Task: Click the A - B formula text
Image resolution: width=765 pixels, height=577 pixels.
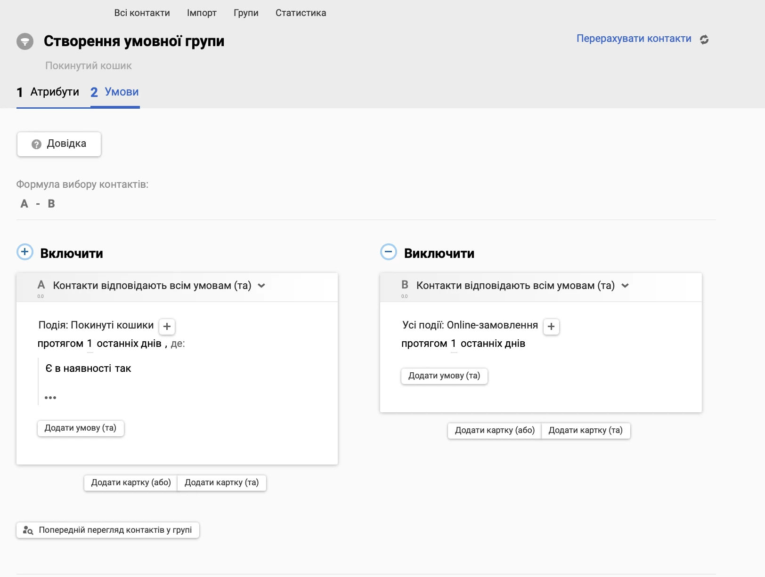Action: coord(38,204)
